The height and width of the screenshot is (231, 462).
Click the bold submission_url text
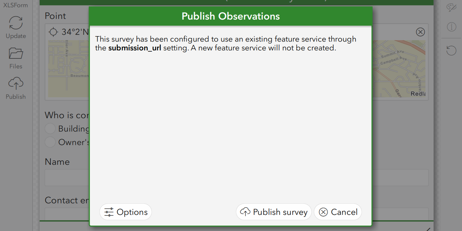coord(134,48)
